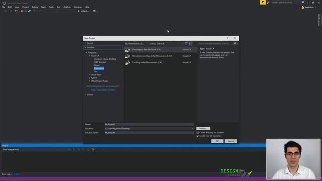This screenshot has width=322, height=181.
Task: Open the Project menu
Action: tap(25, 7)
